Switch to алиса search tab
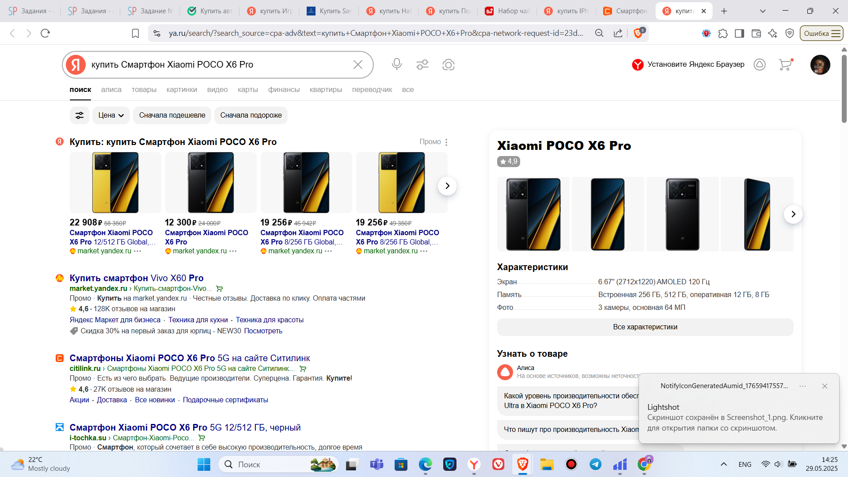Viewport: 848px width, 477px height. tap(111, 89)
